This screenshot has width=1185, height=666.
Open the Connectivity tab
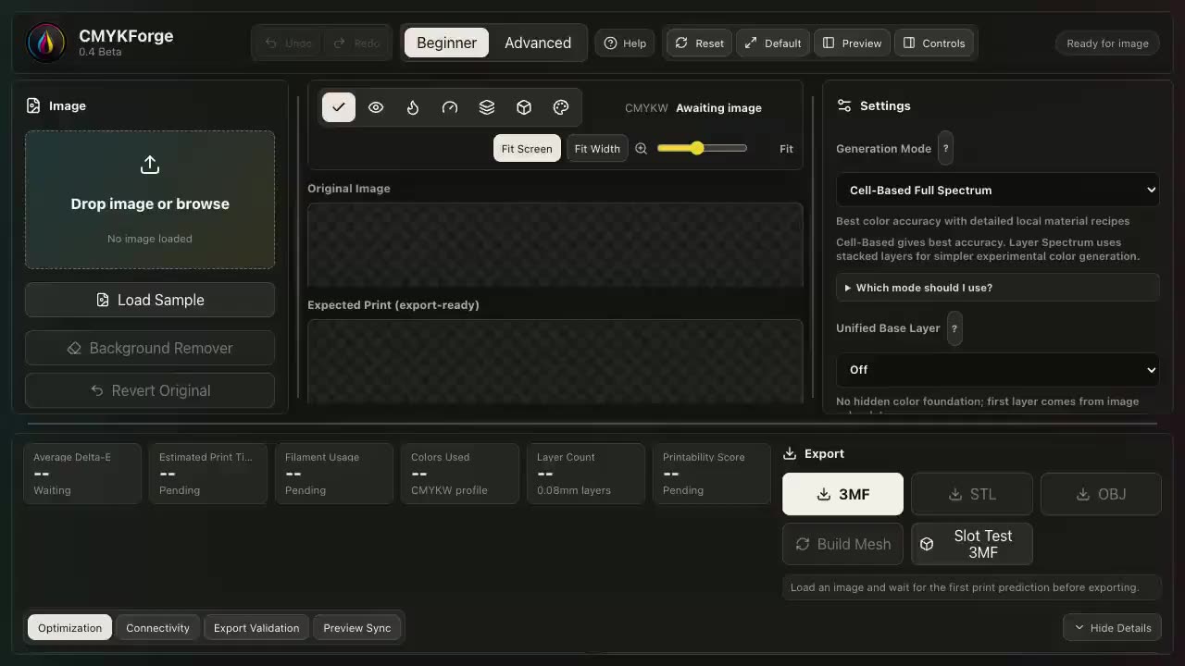[157, 627]
